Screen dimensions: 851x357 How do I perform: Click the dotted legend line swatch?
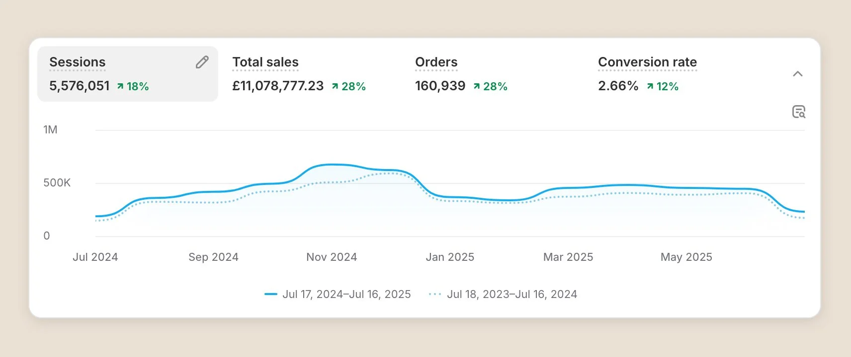click(x=435, y=294)
